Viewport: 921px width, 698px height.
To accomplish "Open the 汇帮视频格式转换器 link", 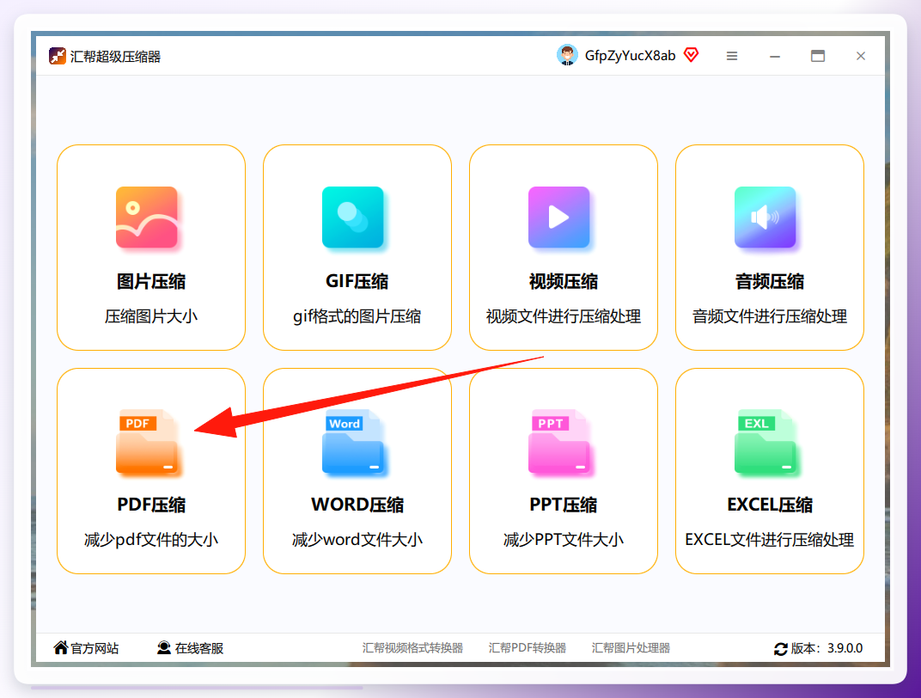I will tap(413, 648).
